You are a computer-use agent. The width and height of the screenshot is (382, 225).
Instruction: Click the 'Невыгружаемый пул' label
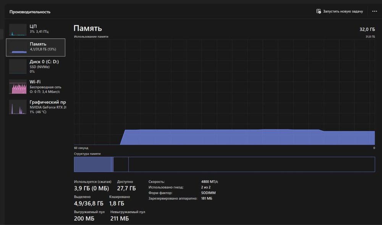pos(128,212)
